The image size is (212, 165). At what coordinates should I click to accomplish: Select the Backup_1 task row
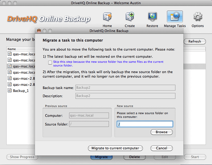[x=21, y=91]
